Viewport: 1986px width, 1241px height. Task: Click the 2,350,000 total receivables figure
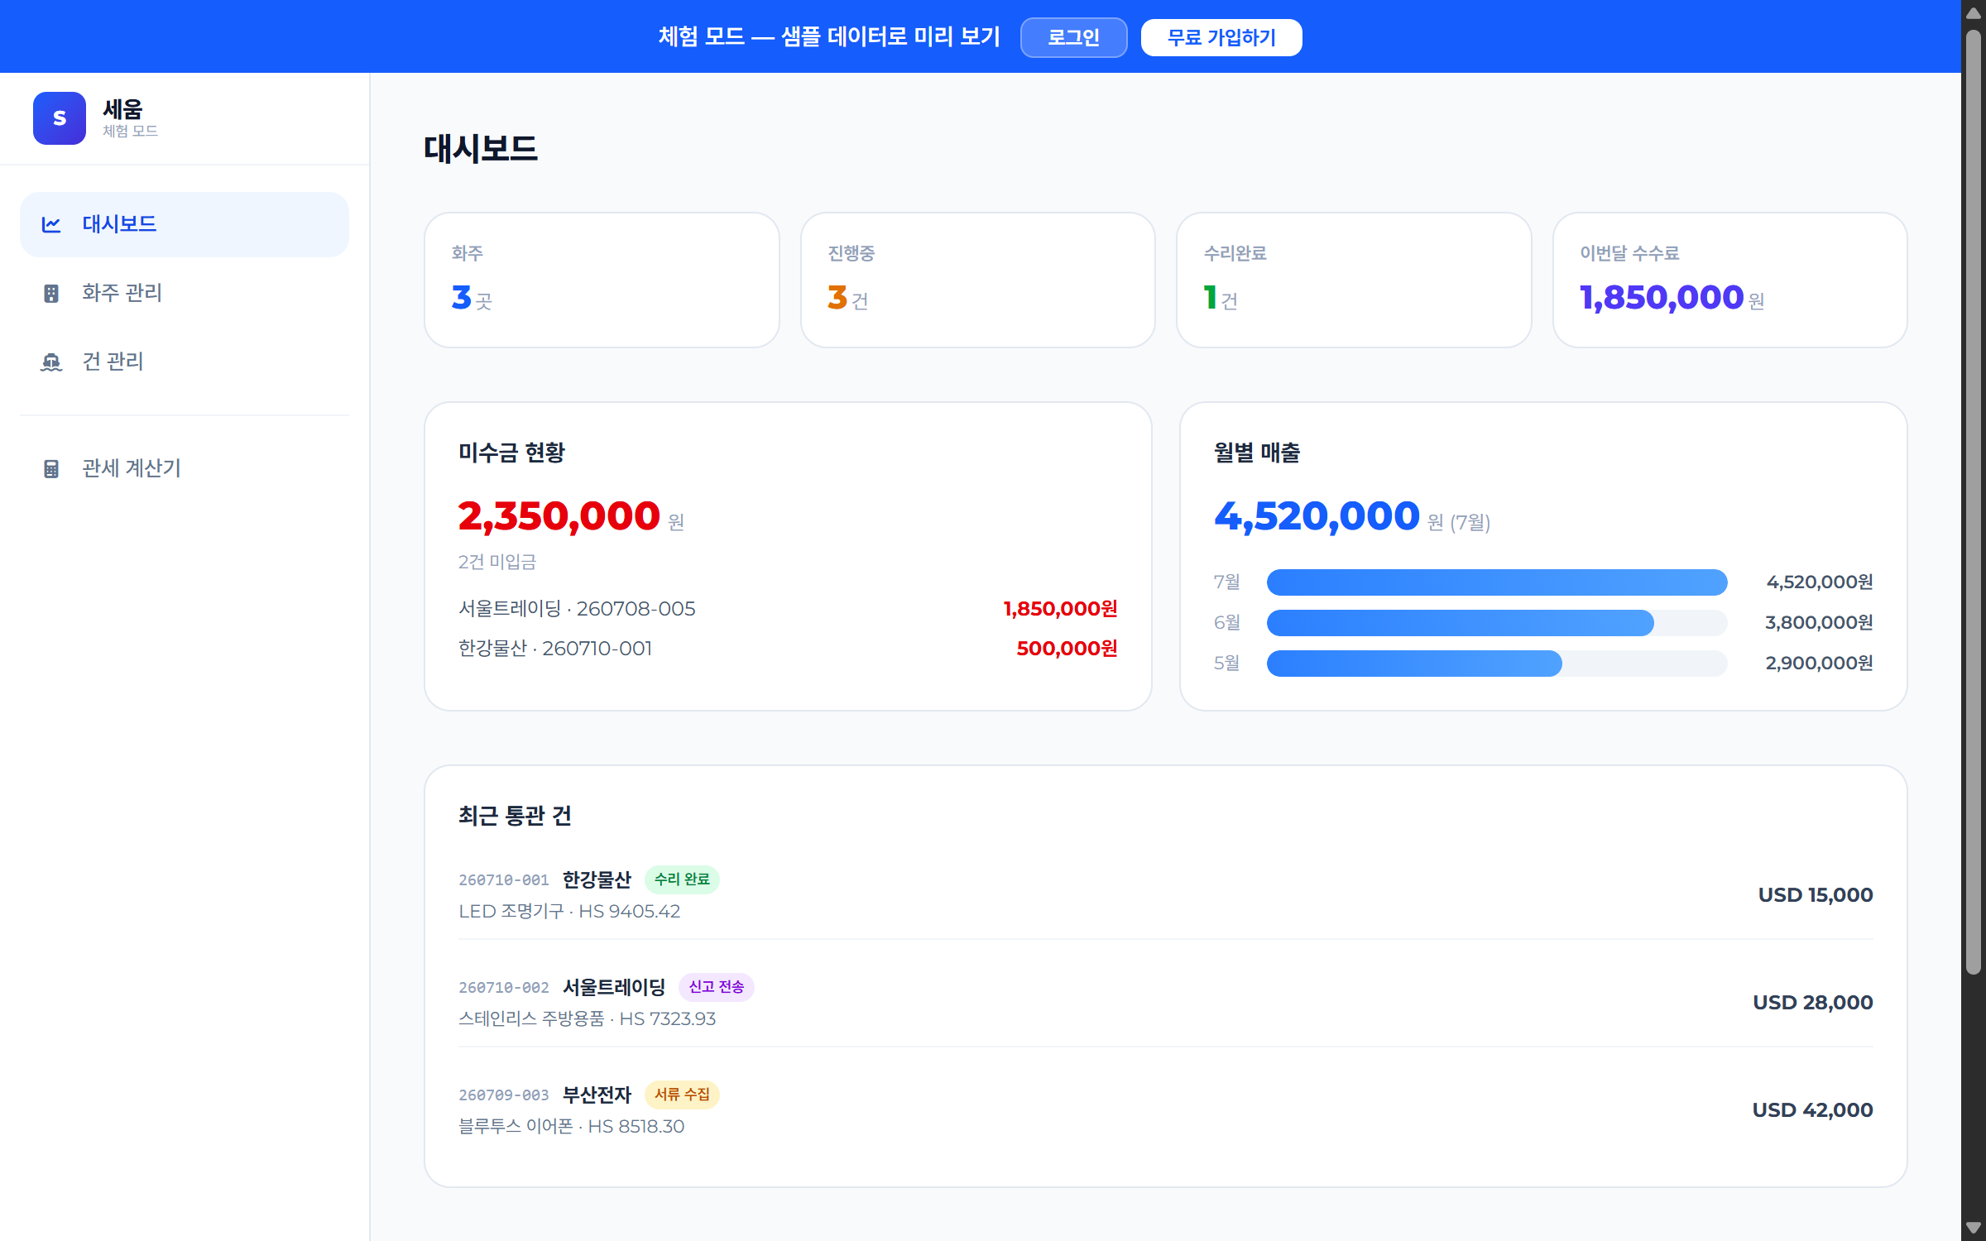[559, 516]
